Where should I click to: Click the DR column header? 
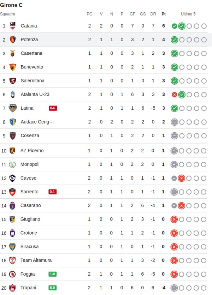point(153,14)
